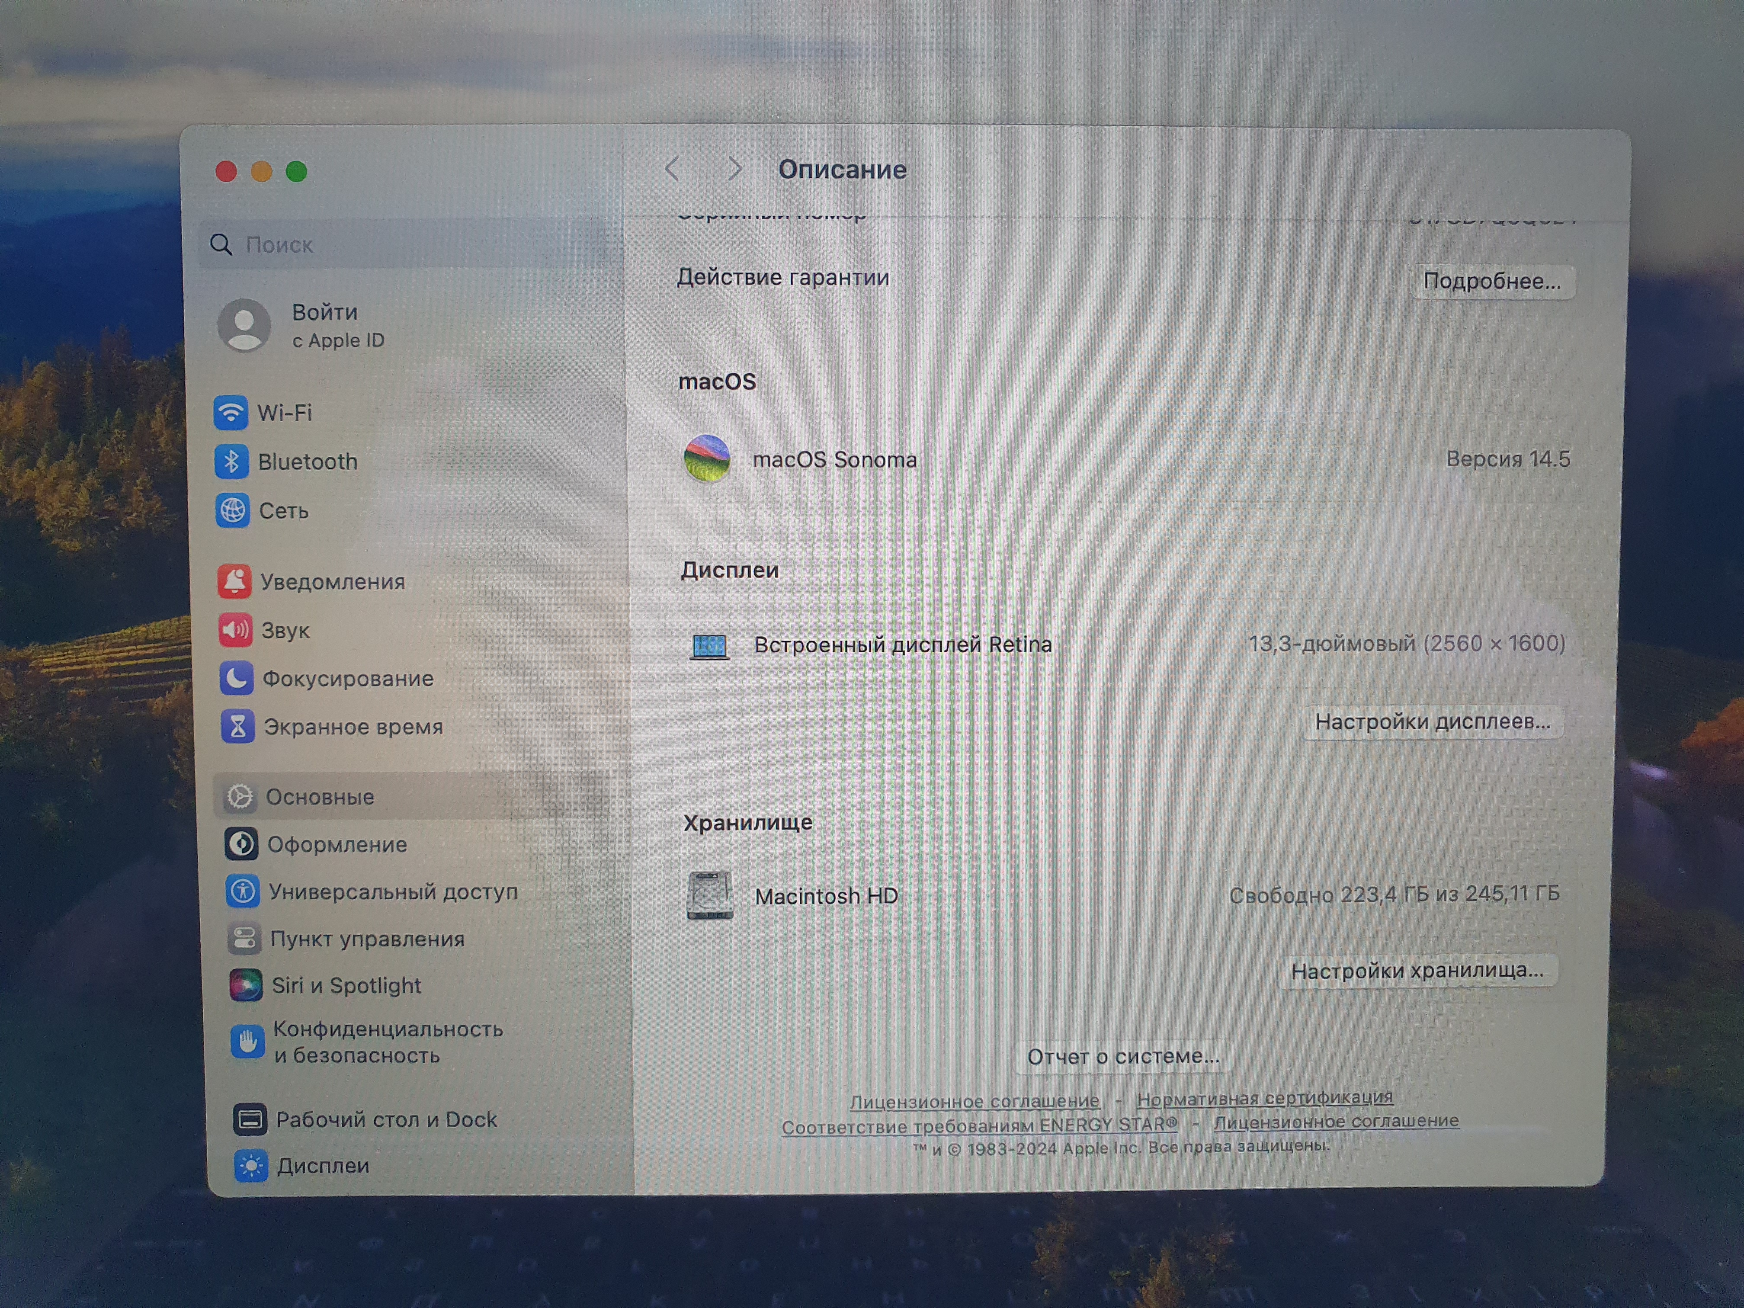This screenshot has height=1308, width=1744.
Task: Open Фокусирование moon icon
Action: click(237, 678)
